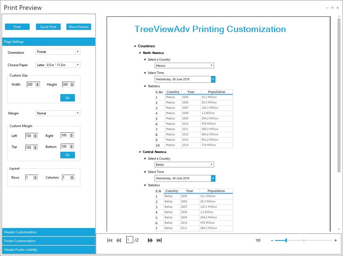343x256 pixels.
Task: Click the Left margin spinner arrows
Action: click(35, 136)
